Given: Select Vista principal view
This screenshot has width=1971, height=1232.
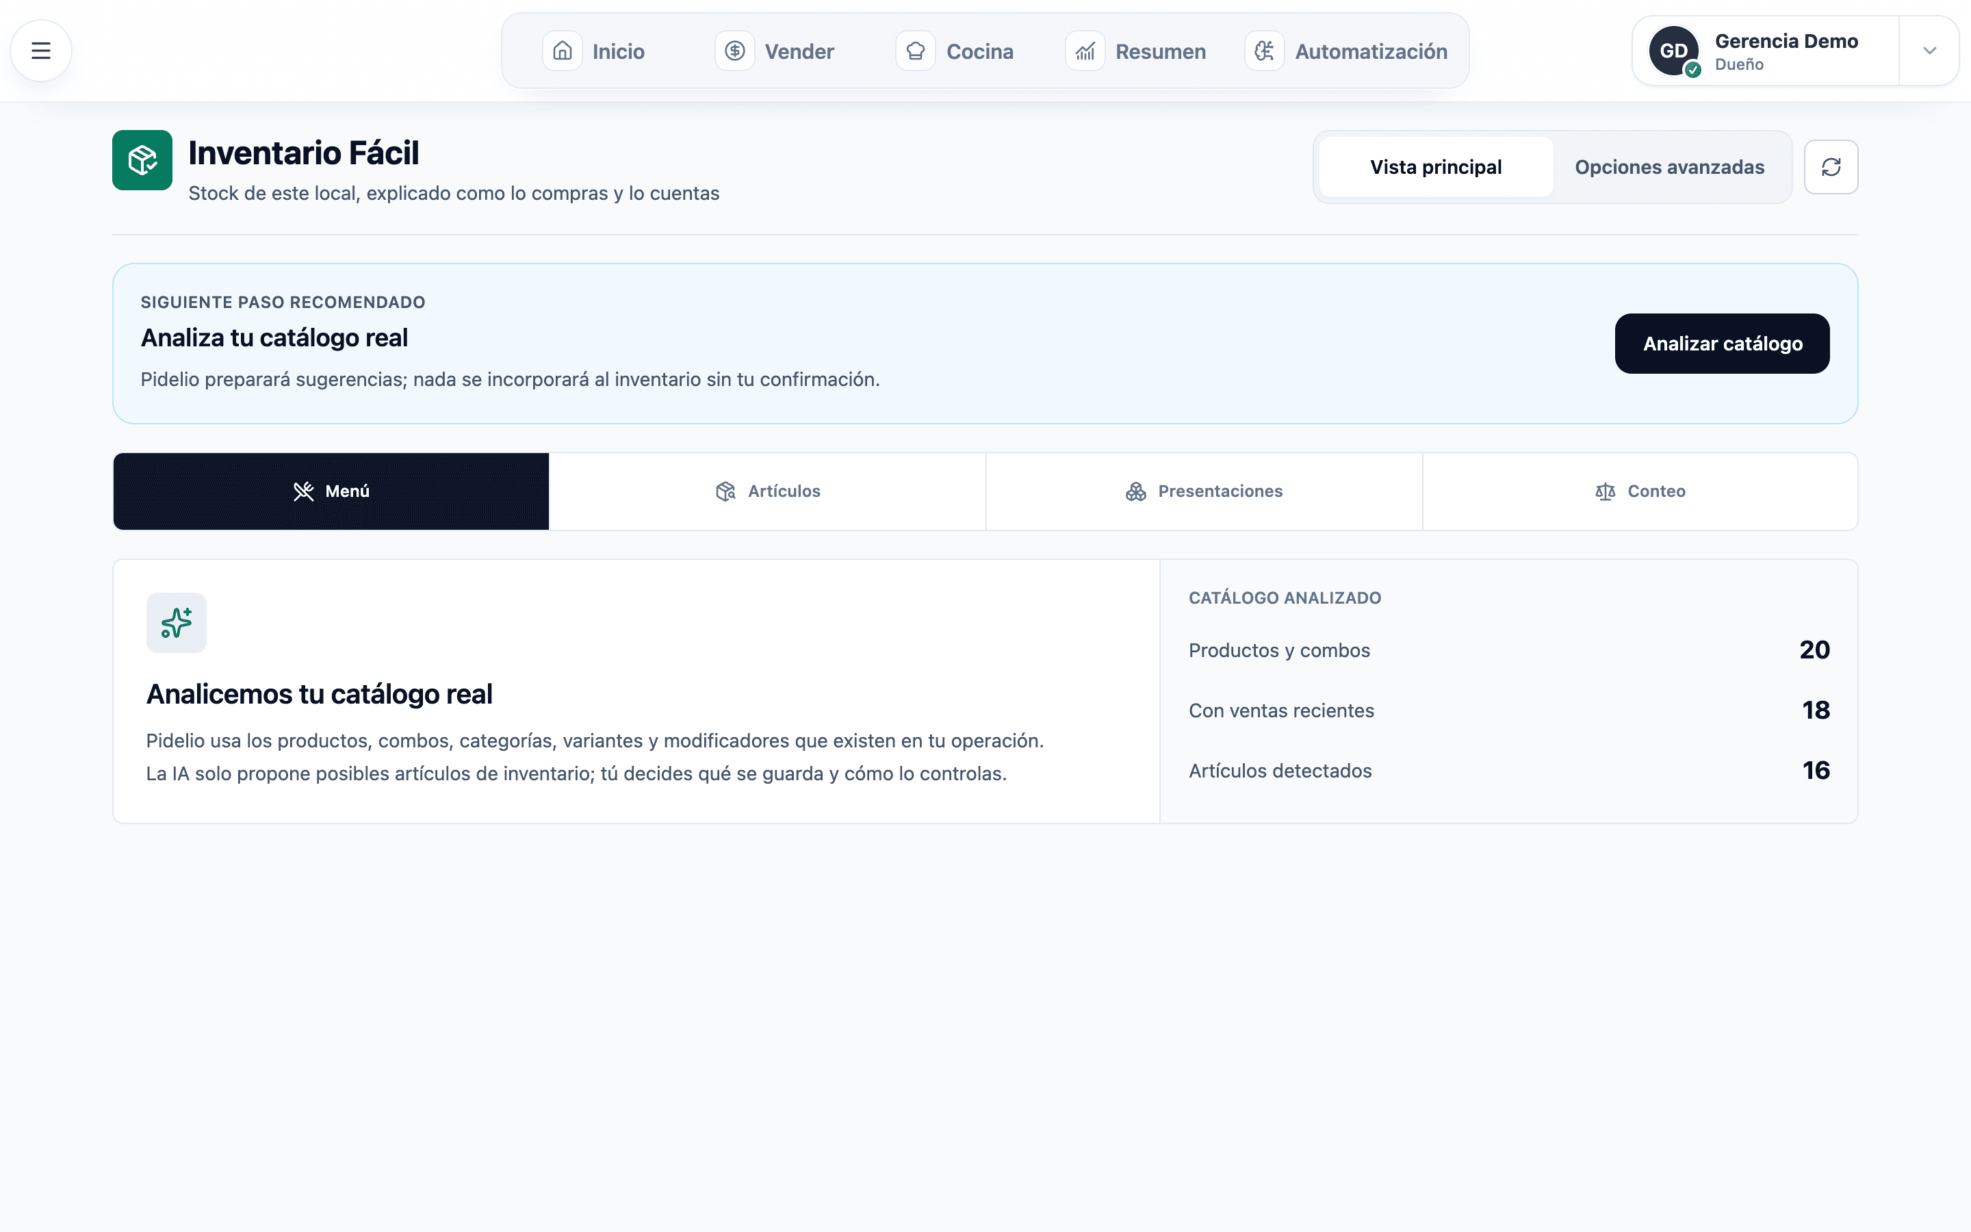Looking at the screenshot, I should tap(1436, 167).
